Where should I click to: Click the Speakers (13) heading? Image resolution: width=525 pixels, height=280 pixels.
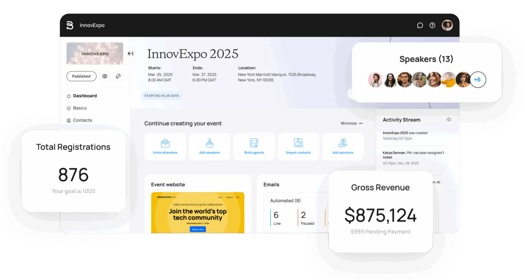tap(426, 59)
